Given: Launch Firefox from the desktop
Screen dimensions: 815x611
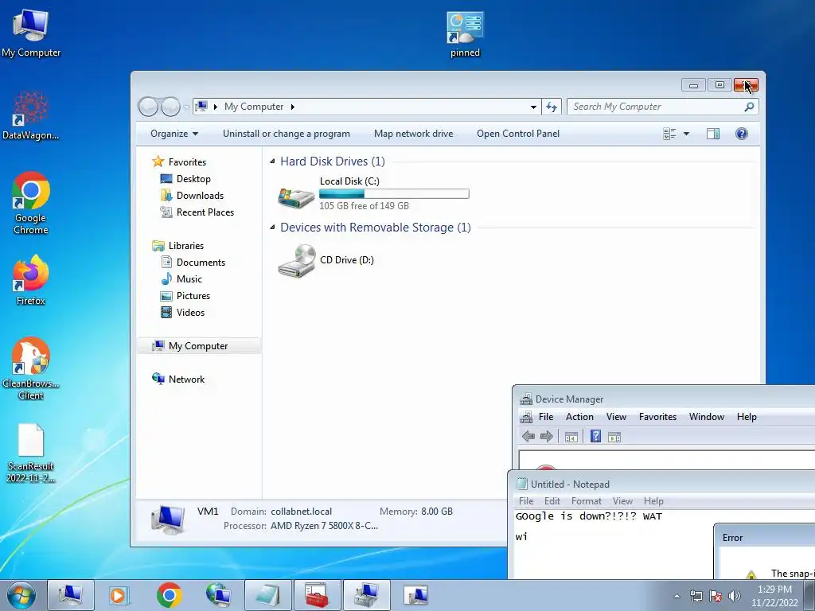Looking at the screenshot, I should click(31, 279).
